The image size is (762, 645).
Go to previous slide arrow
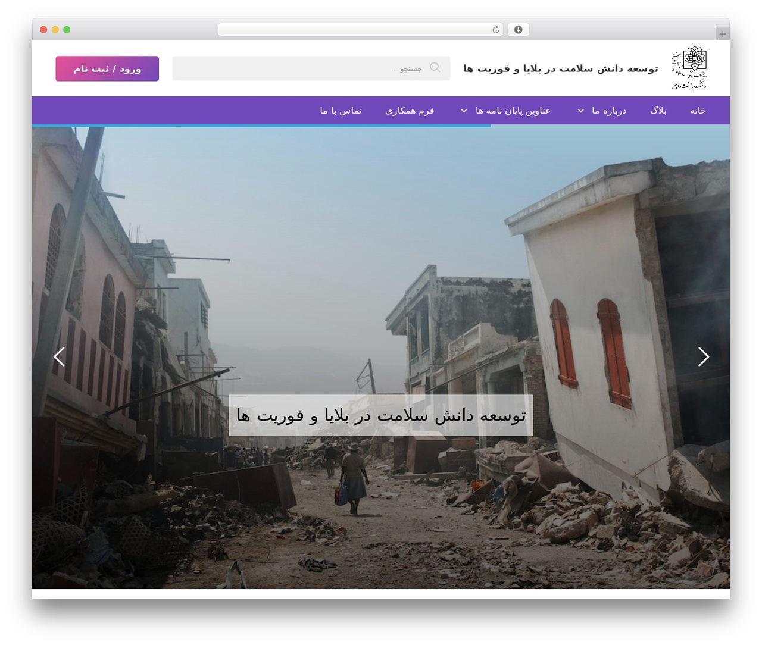tap(59, 356)
